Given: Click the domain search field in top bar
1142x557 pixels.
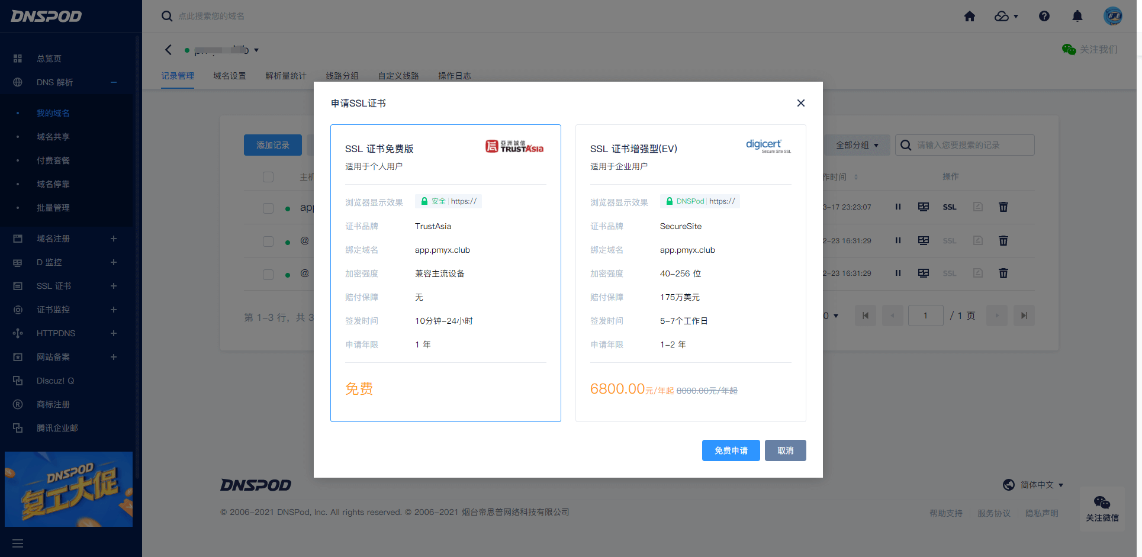Looking at the screenshot, I should point(211,16).
